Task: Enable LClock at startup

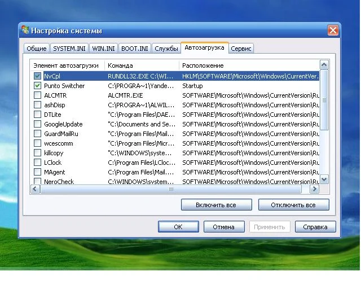Action: tap(37, 163)
